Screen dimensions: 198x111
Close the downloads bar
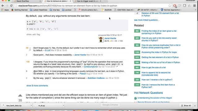pos(195,106)
